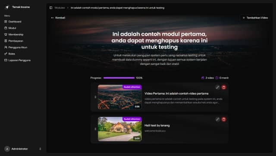Delete the Video Pertama entry
The height and width of the screenshot is (156, 276).
point(224,87)
